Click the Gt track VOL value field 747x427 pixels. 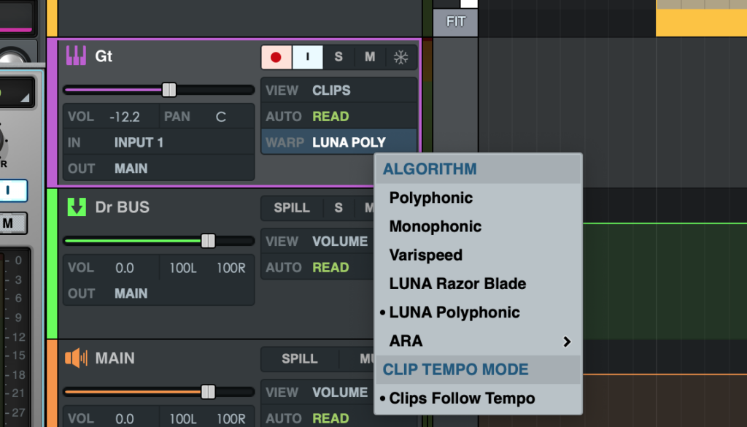124,117
